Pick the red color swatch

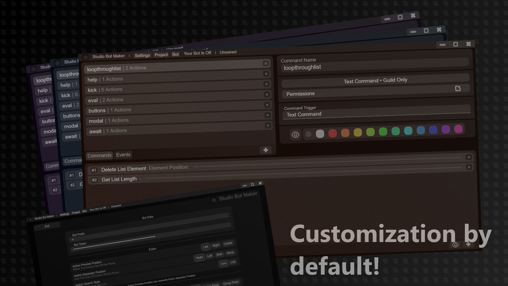click(x=333, y=133)
